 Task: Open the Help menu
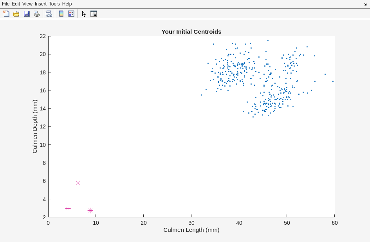pos(67,4)
